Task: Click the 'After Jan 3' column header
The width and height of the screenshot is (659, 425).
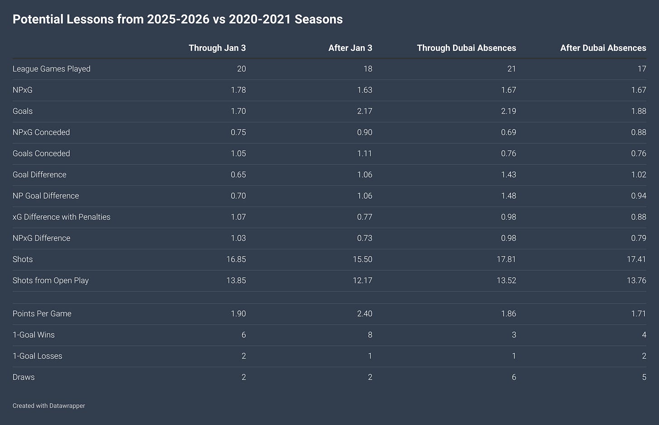Action: [x=350, y=48]
